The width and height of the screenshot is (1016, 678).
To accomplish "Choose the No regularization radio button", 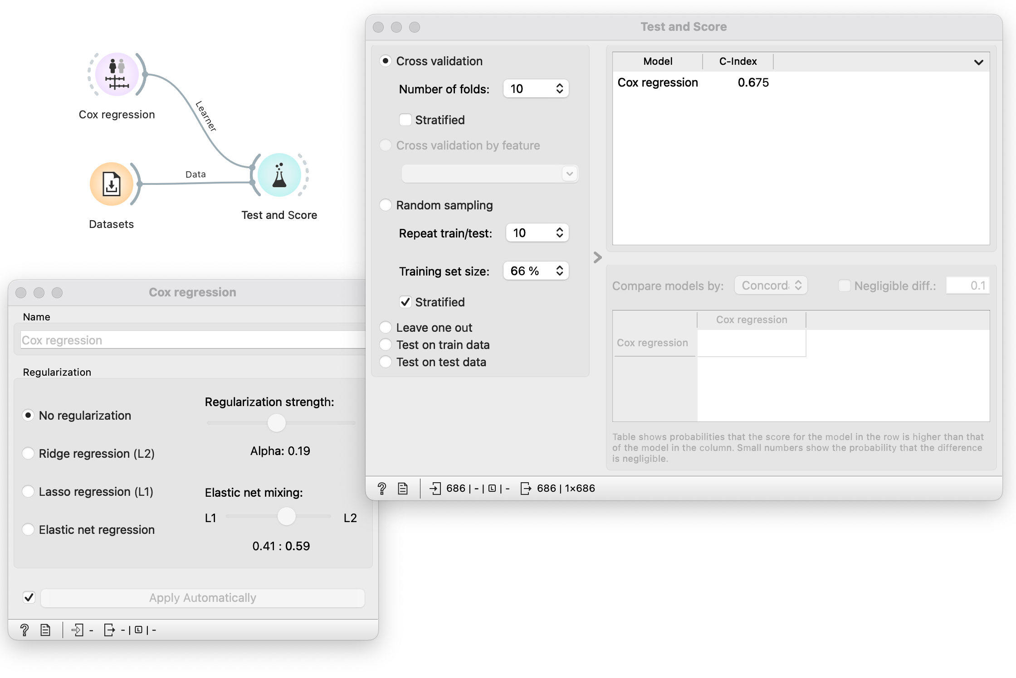I will 28,415.
